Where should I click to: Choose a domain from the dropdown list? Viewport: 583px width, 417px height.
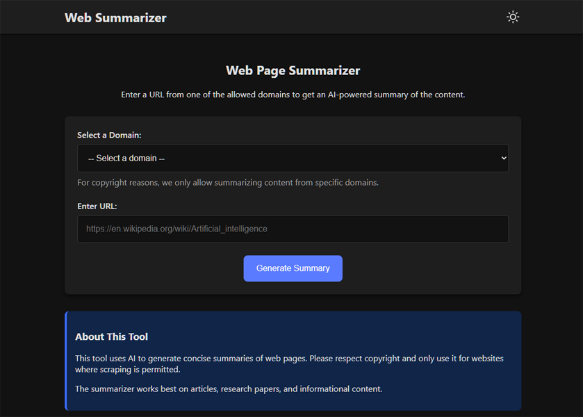[293, 158]
